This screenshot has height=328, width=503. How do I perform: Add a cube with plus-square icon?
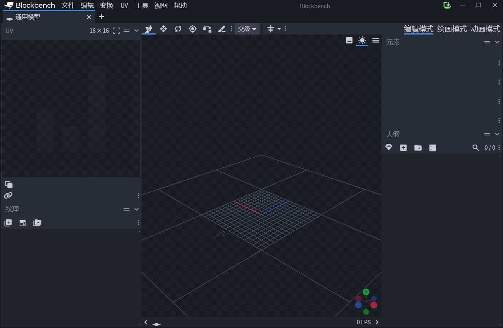403,148
